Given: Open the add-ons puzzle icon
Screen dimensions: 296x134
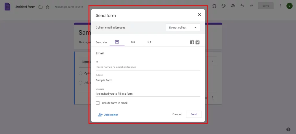Looking at the screenshot, I should pyautogui.click(x=214, y=6).
